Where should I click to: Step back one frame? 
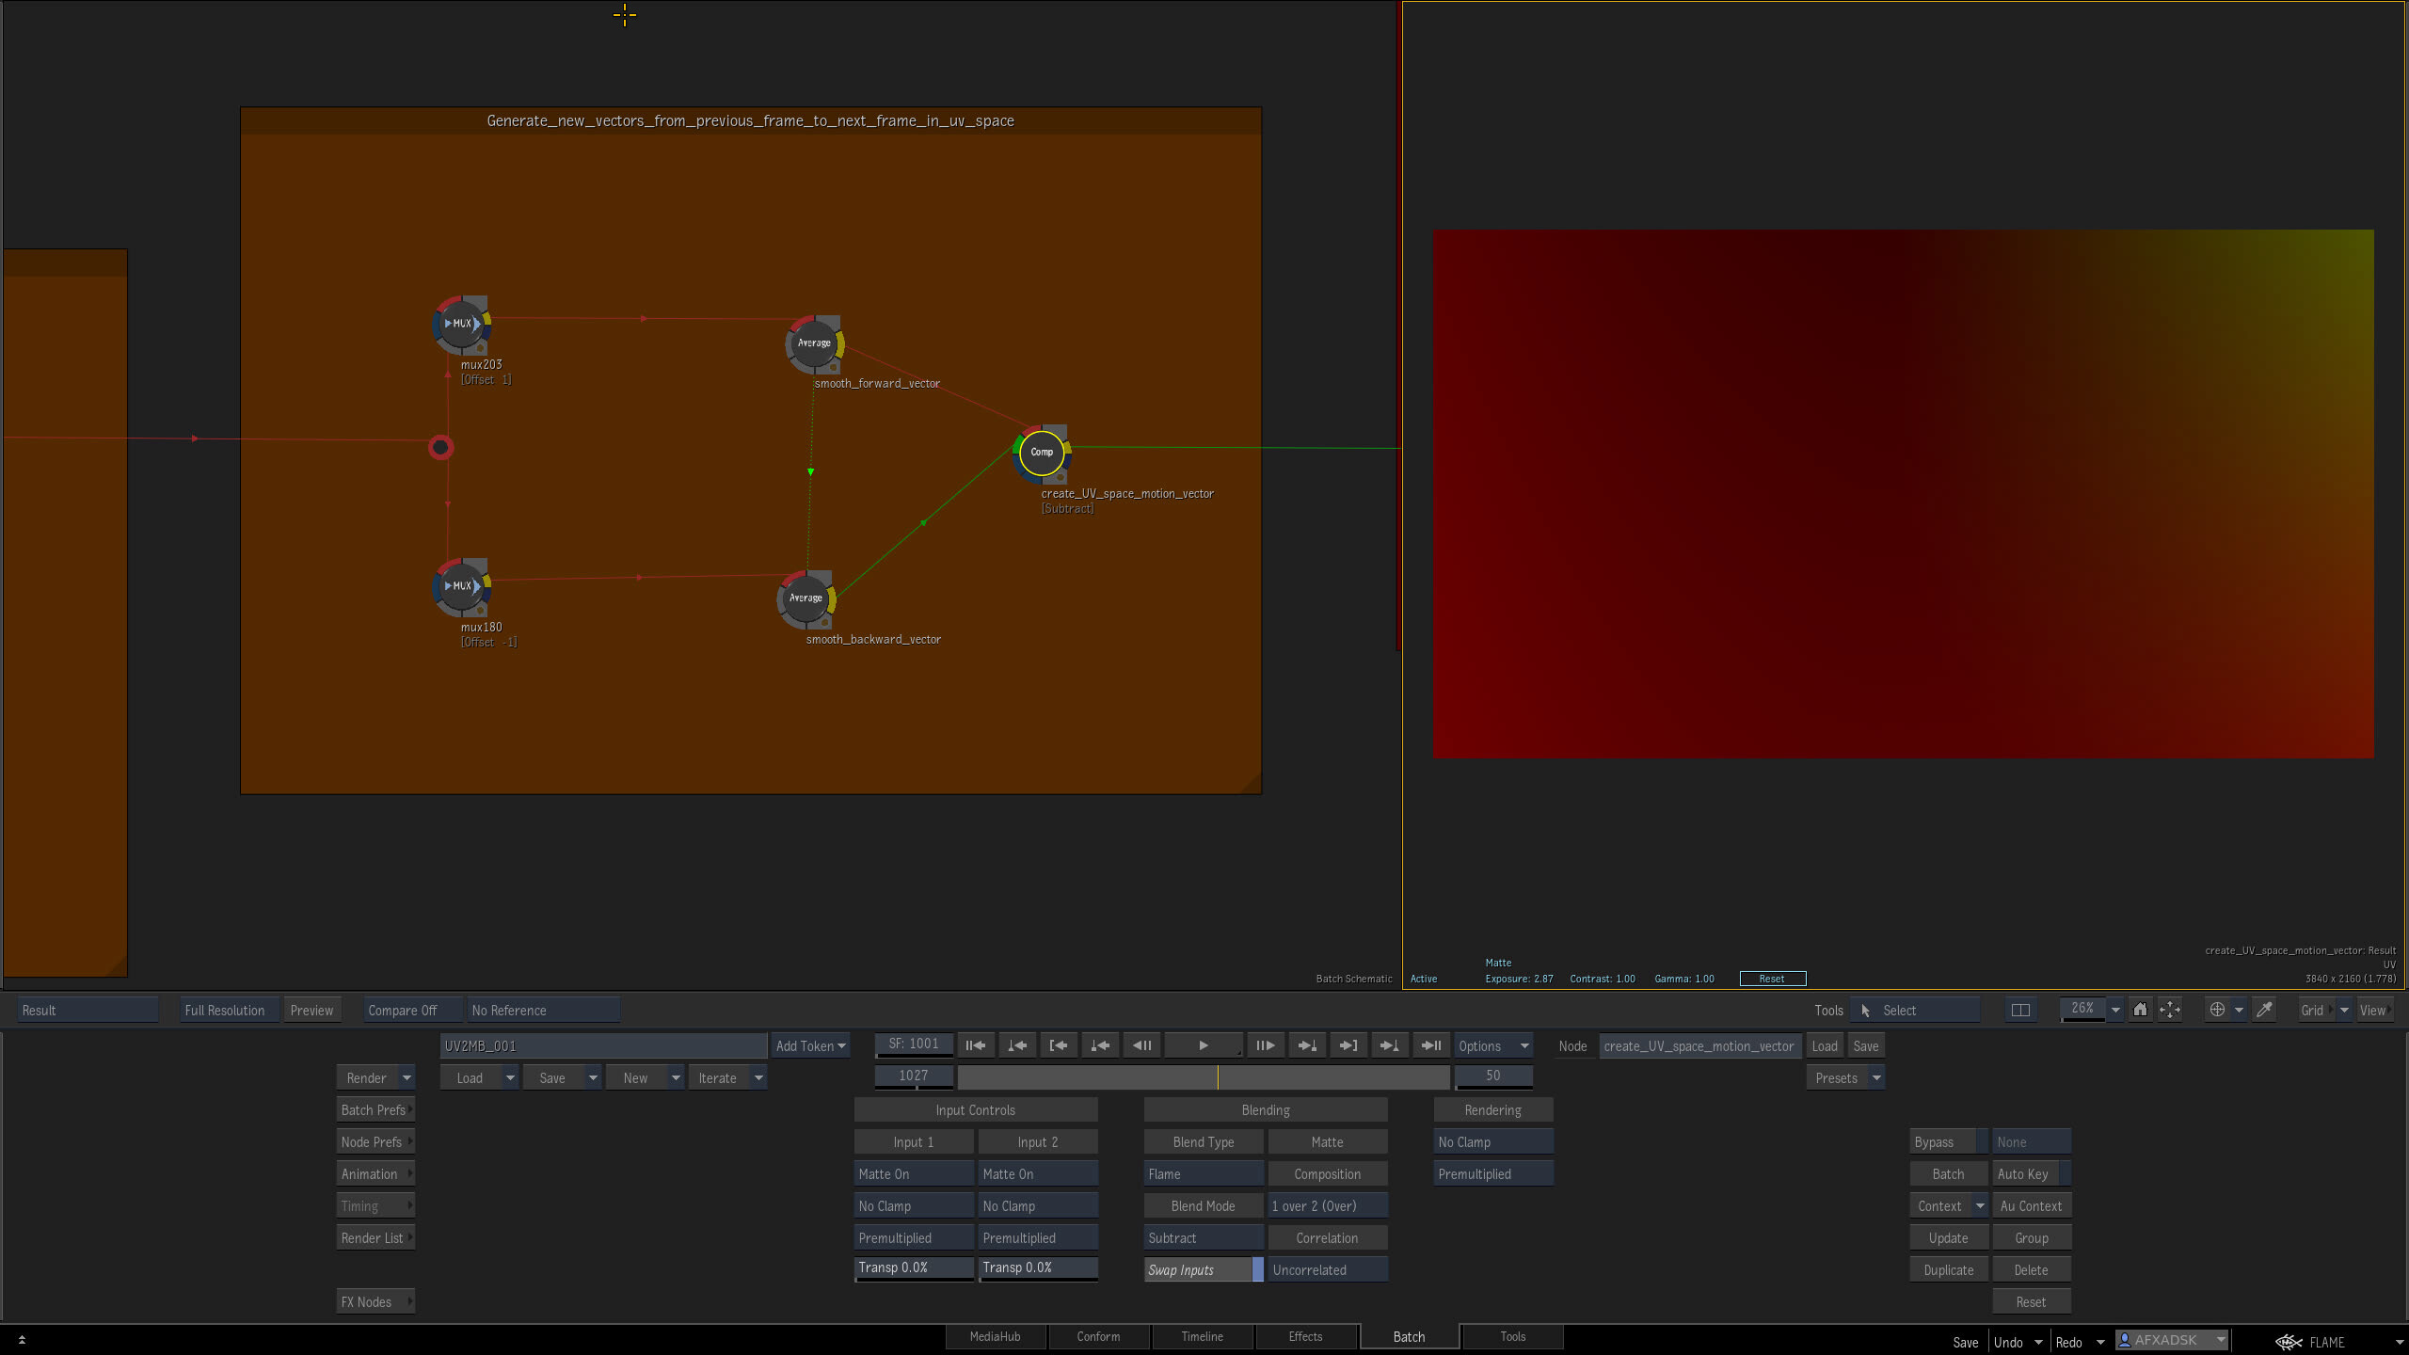click(1141, 1045)
